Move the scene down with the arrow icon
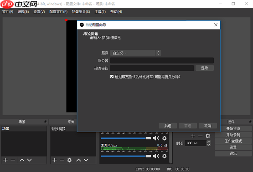The width and height of the screenshot is (253, 172). point(29,160)
